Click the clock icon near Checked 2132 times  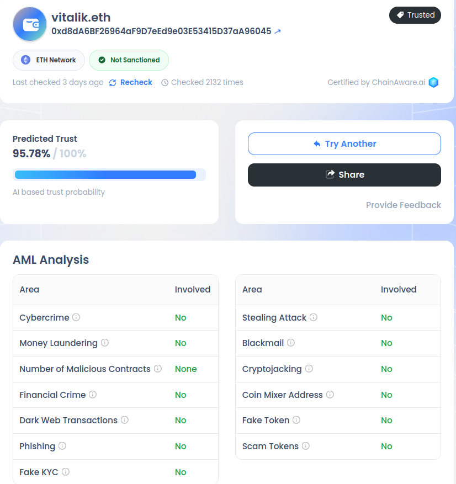click(x=165, y=82)
